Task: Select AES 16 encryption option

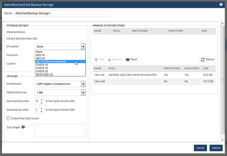Action: pyautogui.click(x=60, y=55)
